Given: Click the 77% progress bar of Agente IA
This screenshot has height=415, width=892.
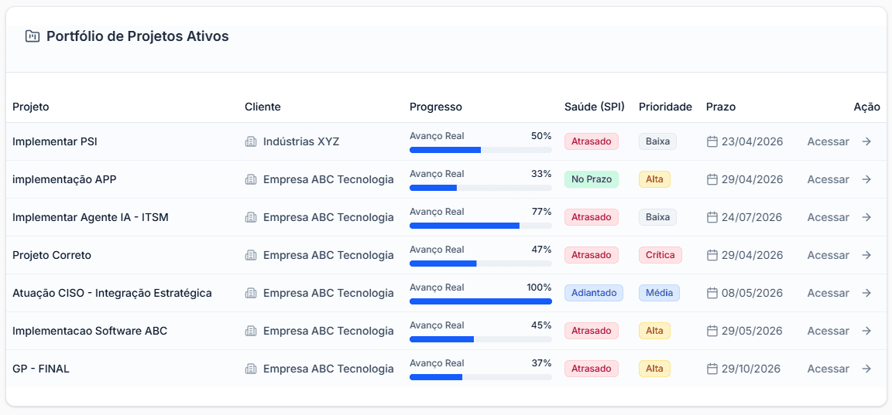Looking at the screenshot, I should pyautogui.click(x=481, y=226).
